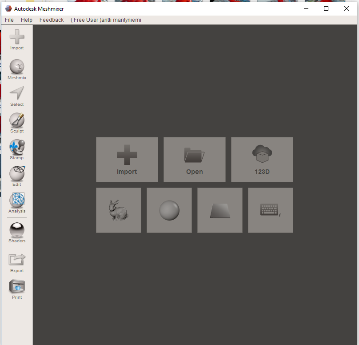Open the Help menu

point(27,20)
